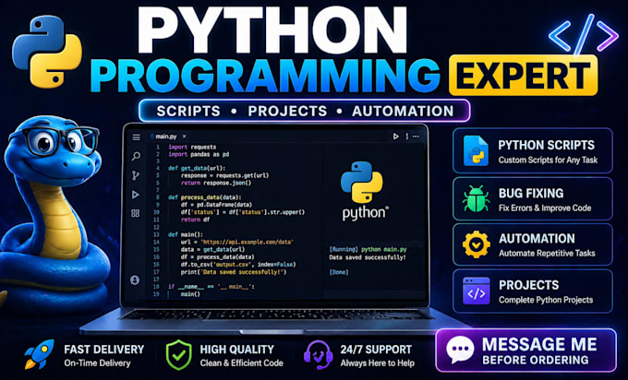The image size is (628, 380).
Task: Click the vertical dots icon beside the play button
Action: pos(407,137)
